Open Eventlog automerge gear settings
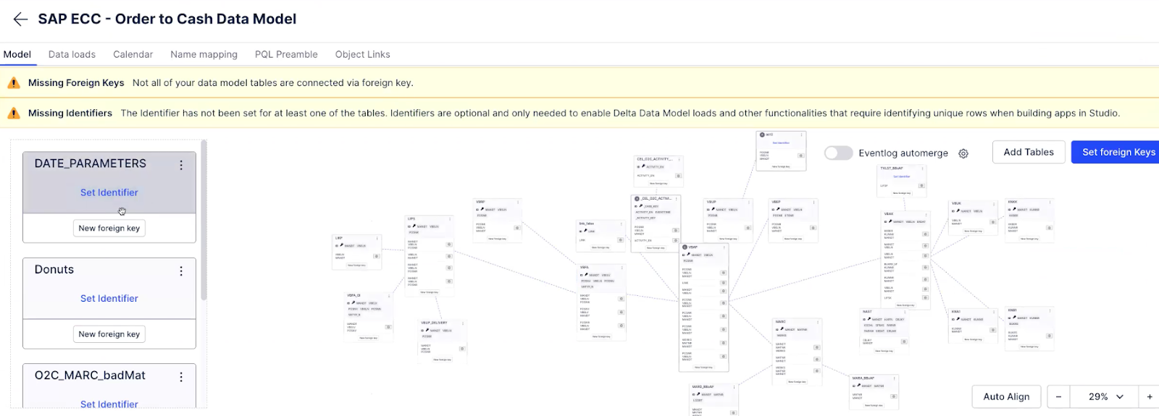 (963, 153)
